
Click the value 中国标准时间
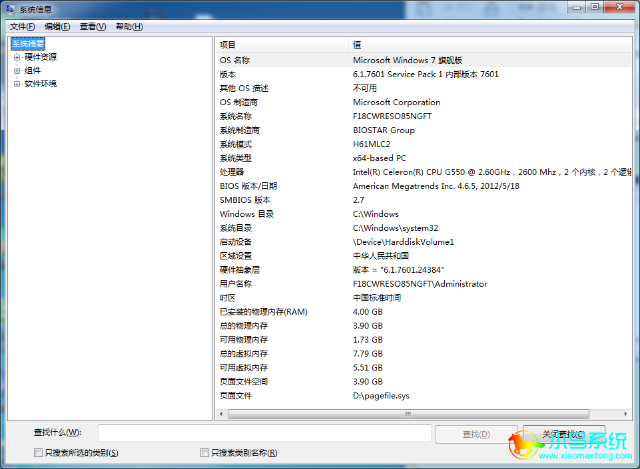377,298
